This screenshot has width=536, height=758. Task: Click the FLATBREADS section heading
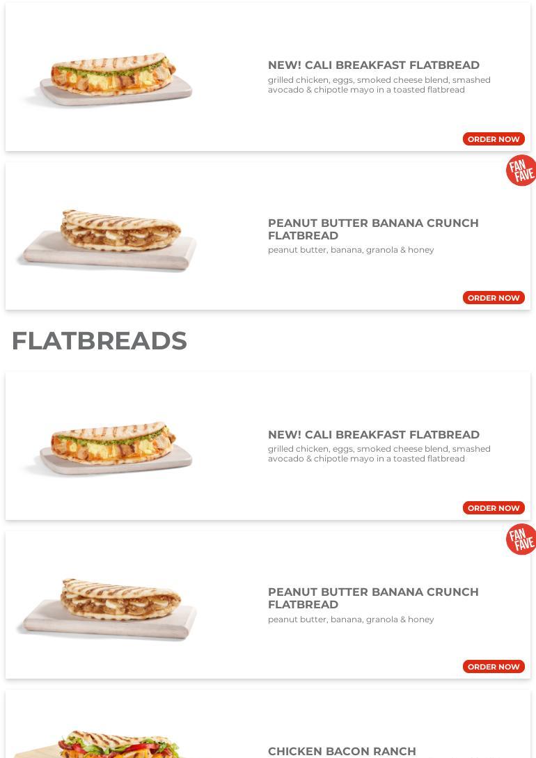(x=100, y=341)
